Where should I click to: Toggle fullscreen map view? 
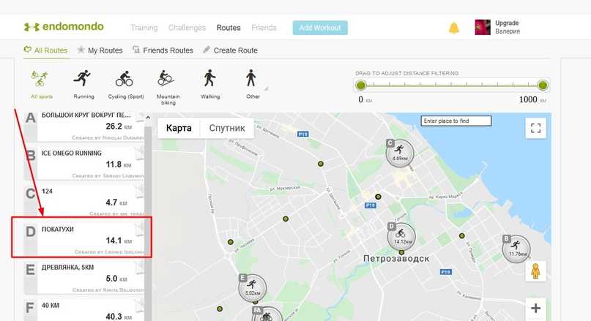click(535, 128)
